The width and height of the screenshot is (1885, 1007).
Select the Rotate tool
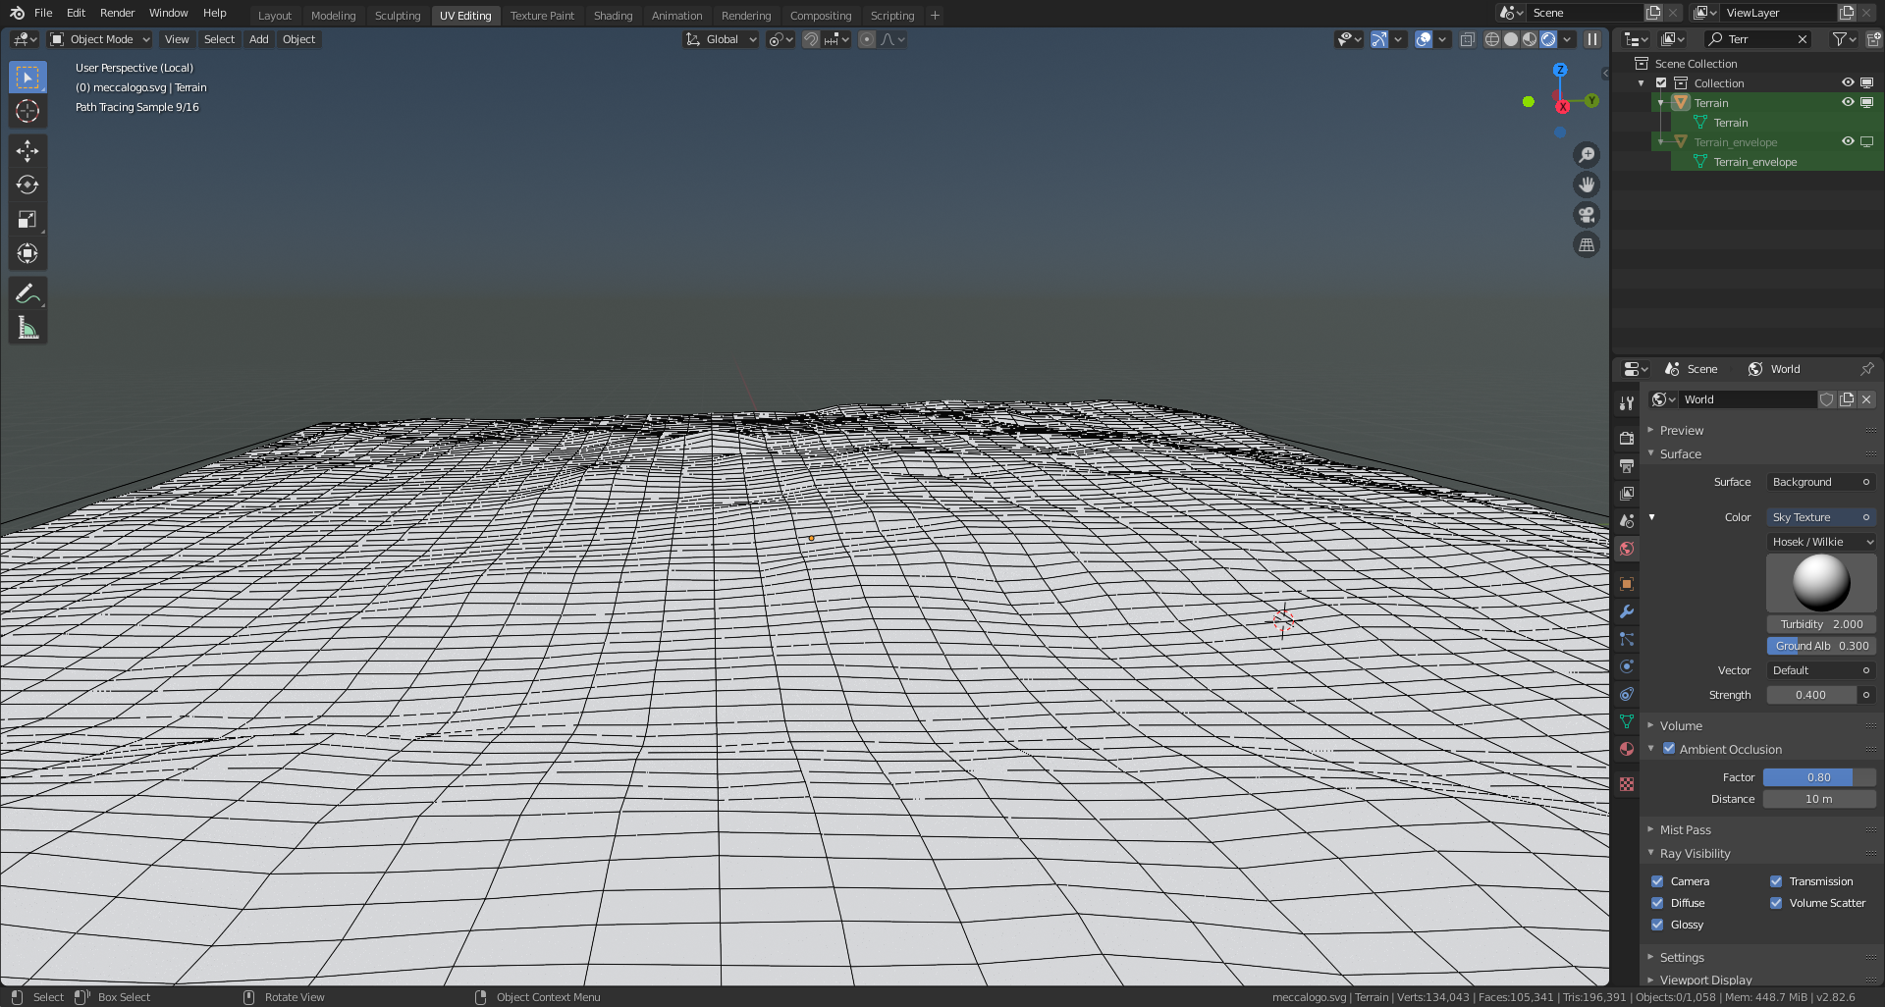[27, 185]
